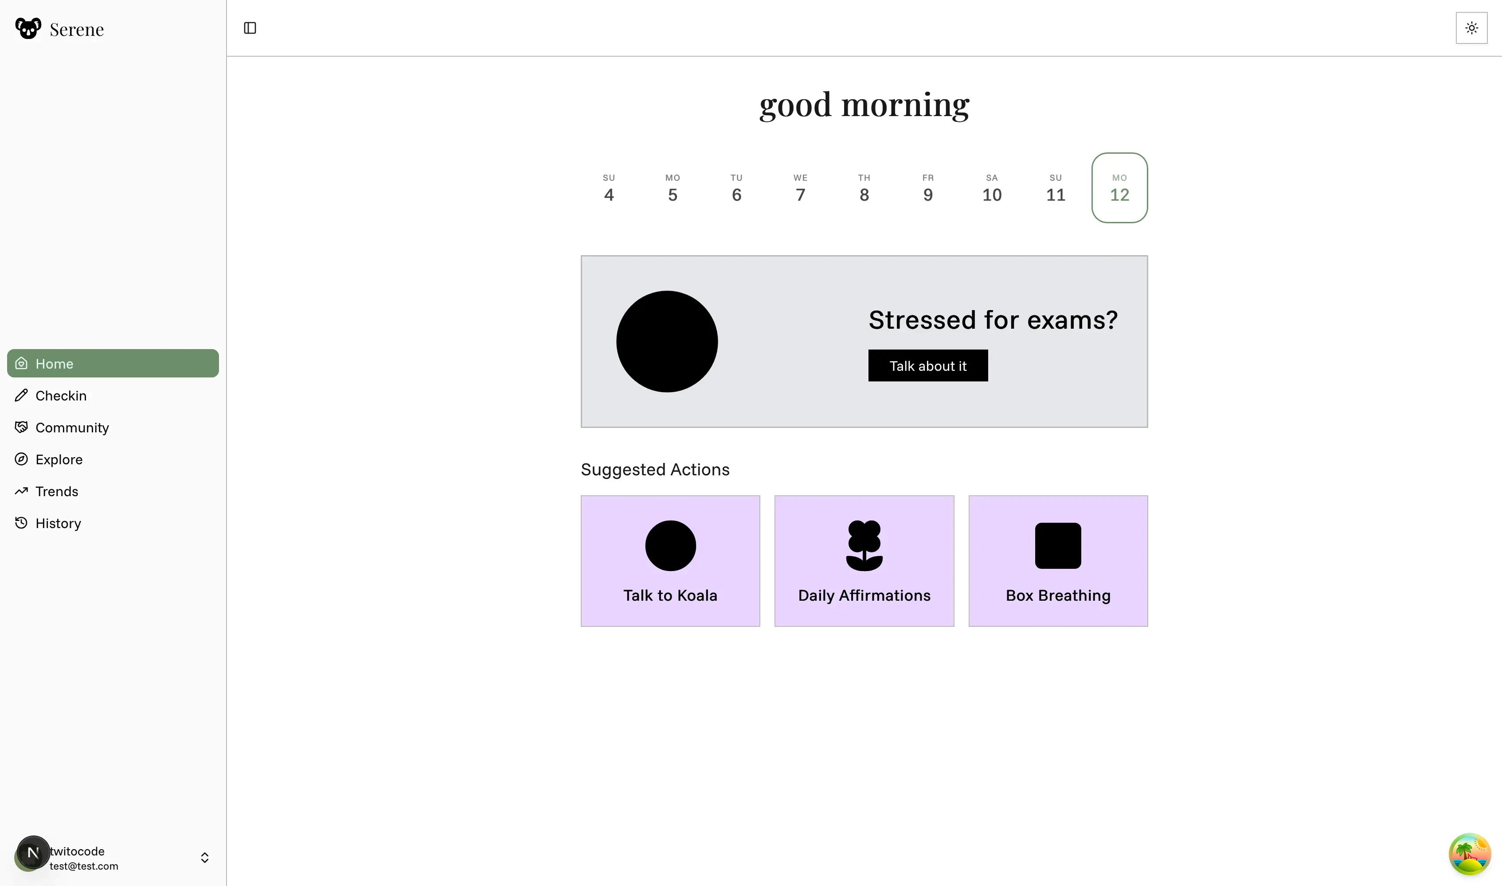Navigate to the Explore section
The height and width of the screenshot is (886, 1502).
59,459
